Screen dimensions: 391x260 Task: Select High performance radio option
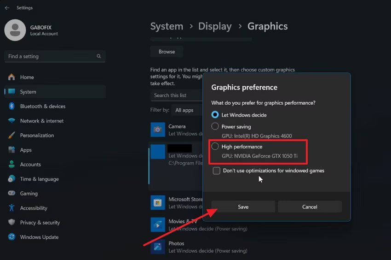tap(215, 146)
